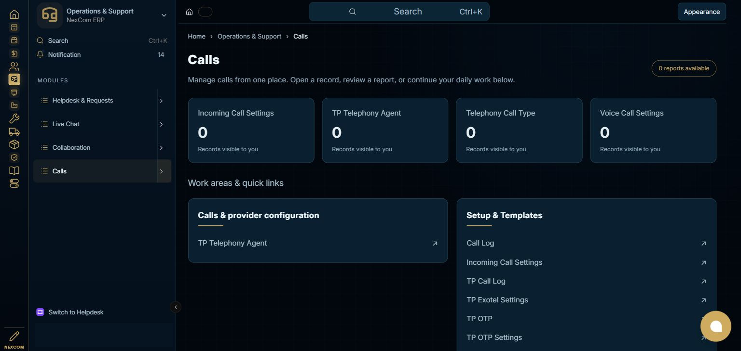Click the bell Notification icon in sidebar
This screenshot has width=741, height=351.
click(41, 54)
